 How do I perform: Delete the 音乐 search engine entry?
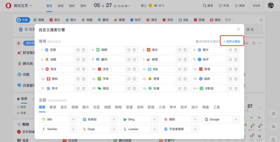[185, 50]
